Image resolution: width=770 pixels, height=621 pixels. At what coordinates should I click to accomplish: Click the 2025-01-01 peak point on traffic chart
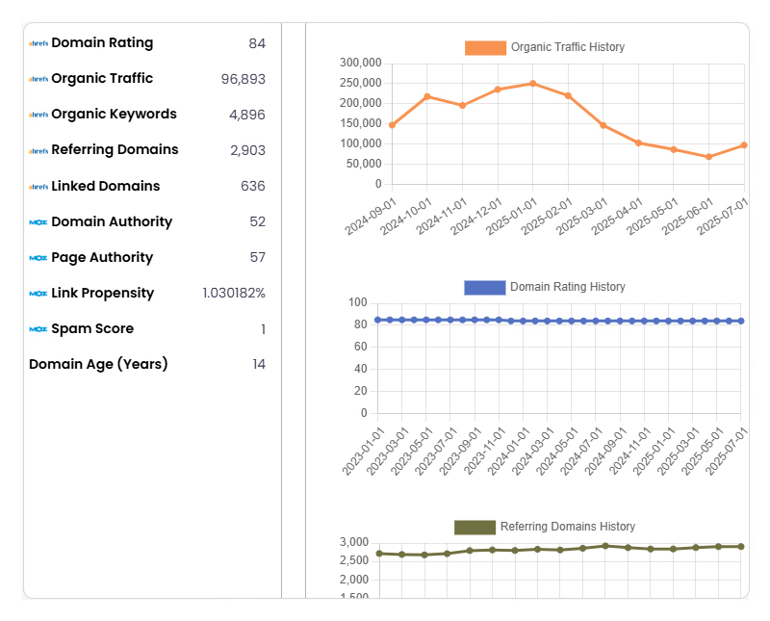pyautogui.click(x=532, y=84)
